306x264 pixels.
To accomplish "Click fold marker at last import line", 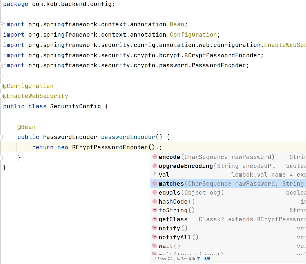I will [1, 65].
